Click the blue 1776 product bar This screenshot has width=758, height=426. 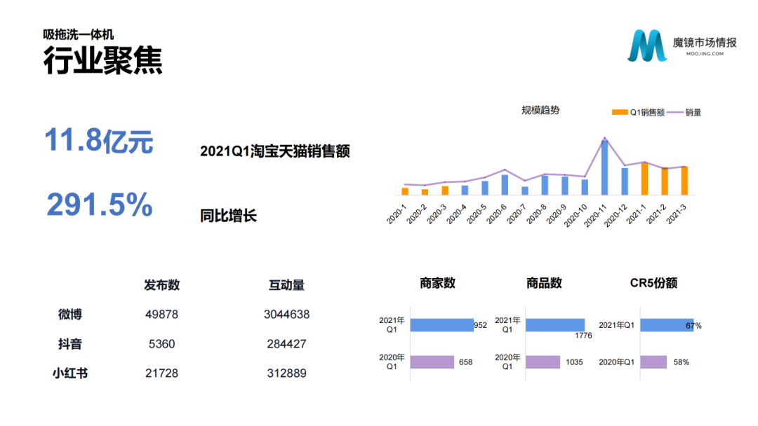click(555, 325)
